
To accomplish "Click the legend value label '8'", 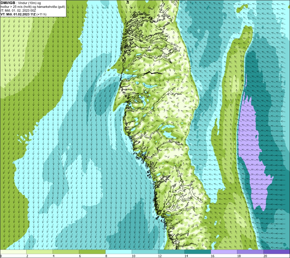I will tap(106, 256).
